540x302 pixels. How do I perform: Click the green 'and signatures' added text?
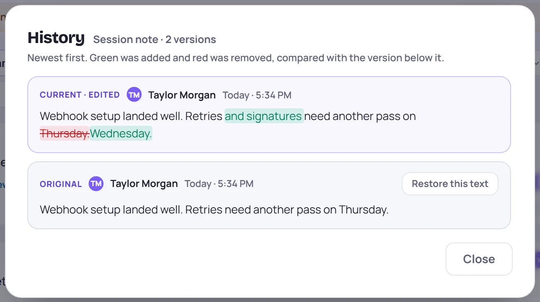264,116
